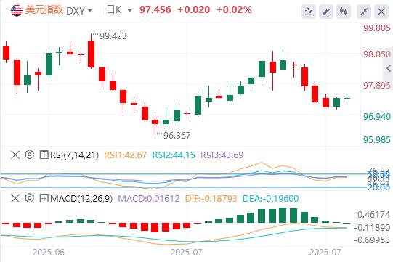The height and width of the screenshot is (262, 393).
Task: Click the 95.985 price axis label
Action: tap(377, 140)
